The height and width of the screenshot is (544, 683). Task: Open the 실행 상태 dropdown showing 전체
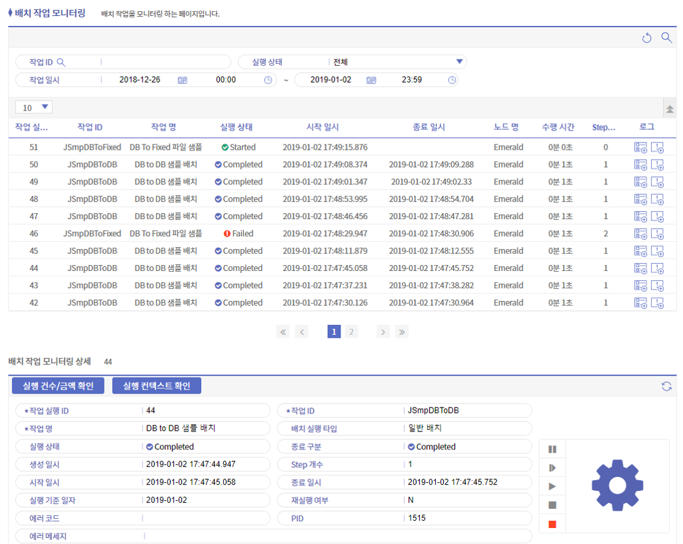pos(352,62)
